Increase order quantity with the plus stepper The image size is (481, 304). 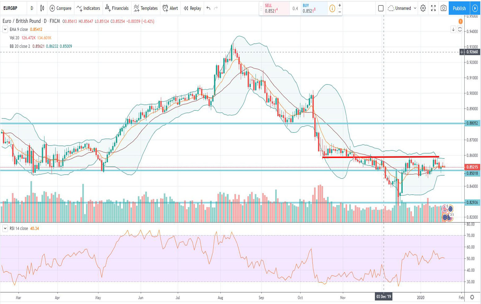(x=339, y=6)
